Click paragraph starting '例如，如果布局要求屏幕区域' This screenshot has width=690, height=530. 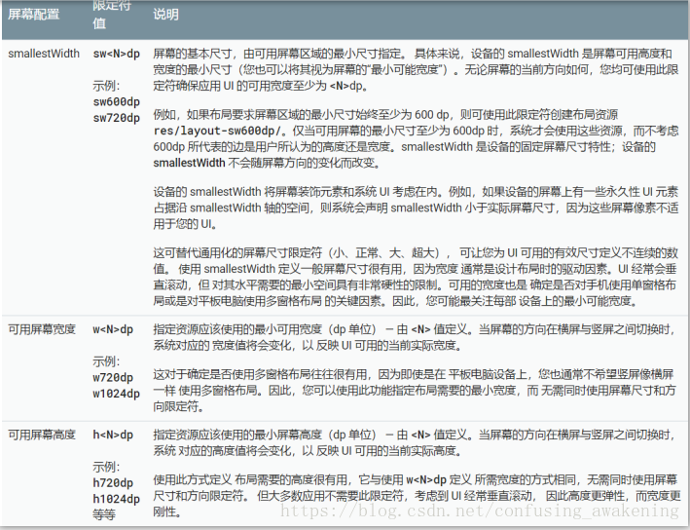pyautogui.click(x=416, y=138)
